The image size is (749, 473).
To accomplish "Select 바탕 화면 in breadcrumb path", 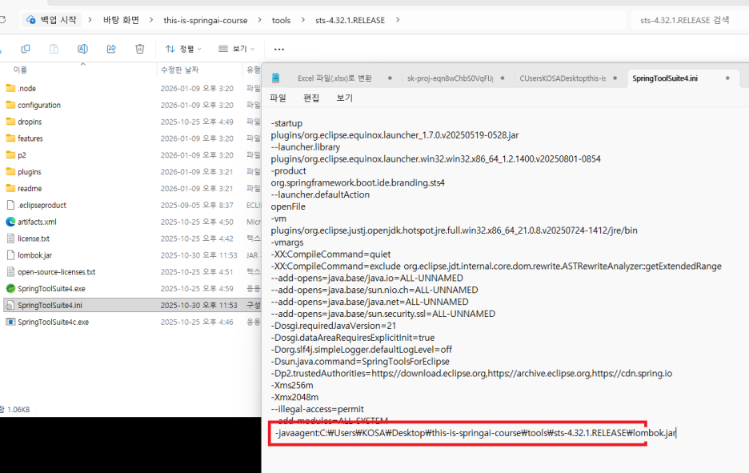I will [x=121, y=20].
